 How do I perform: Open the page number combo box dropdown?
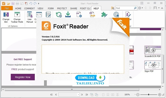tap(78, 95)
